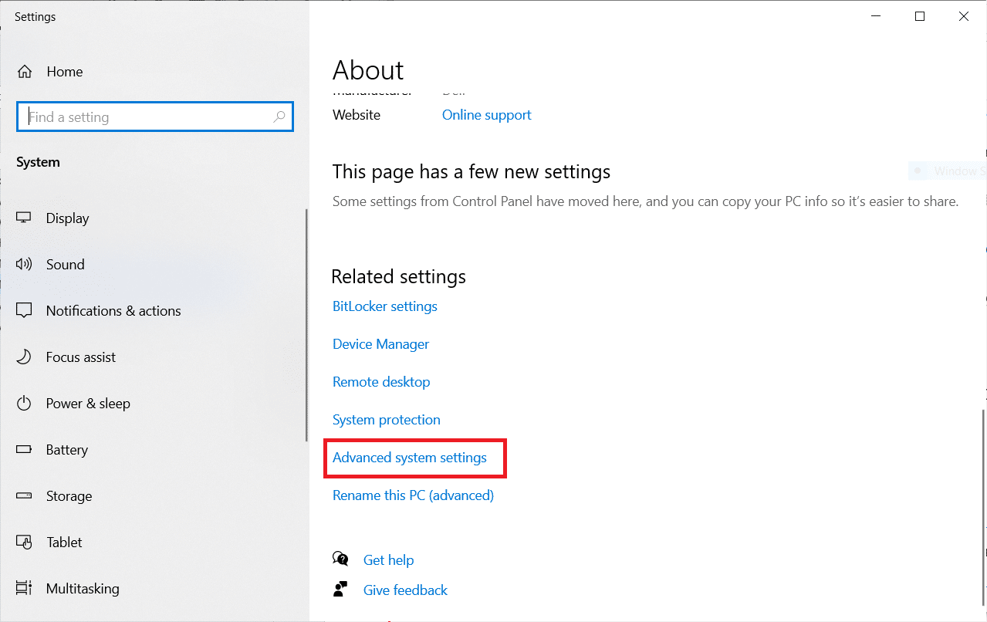Screen dimensions: 987x622
Task: Click the search magnifier icon
Action: (279, 117)
